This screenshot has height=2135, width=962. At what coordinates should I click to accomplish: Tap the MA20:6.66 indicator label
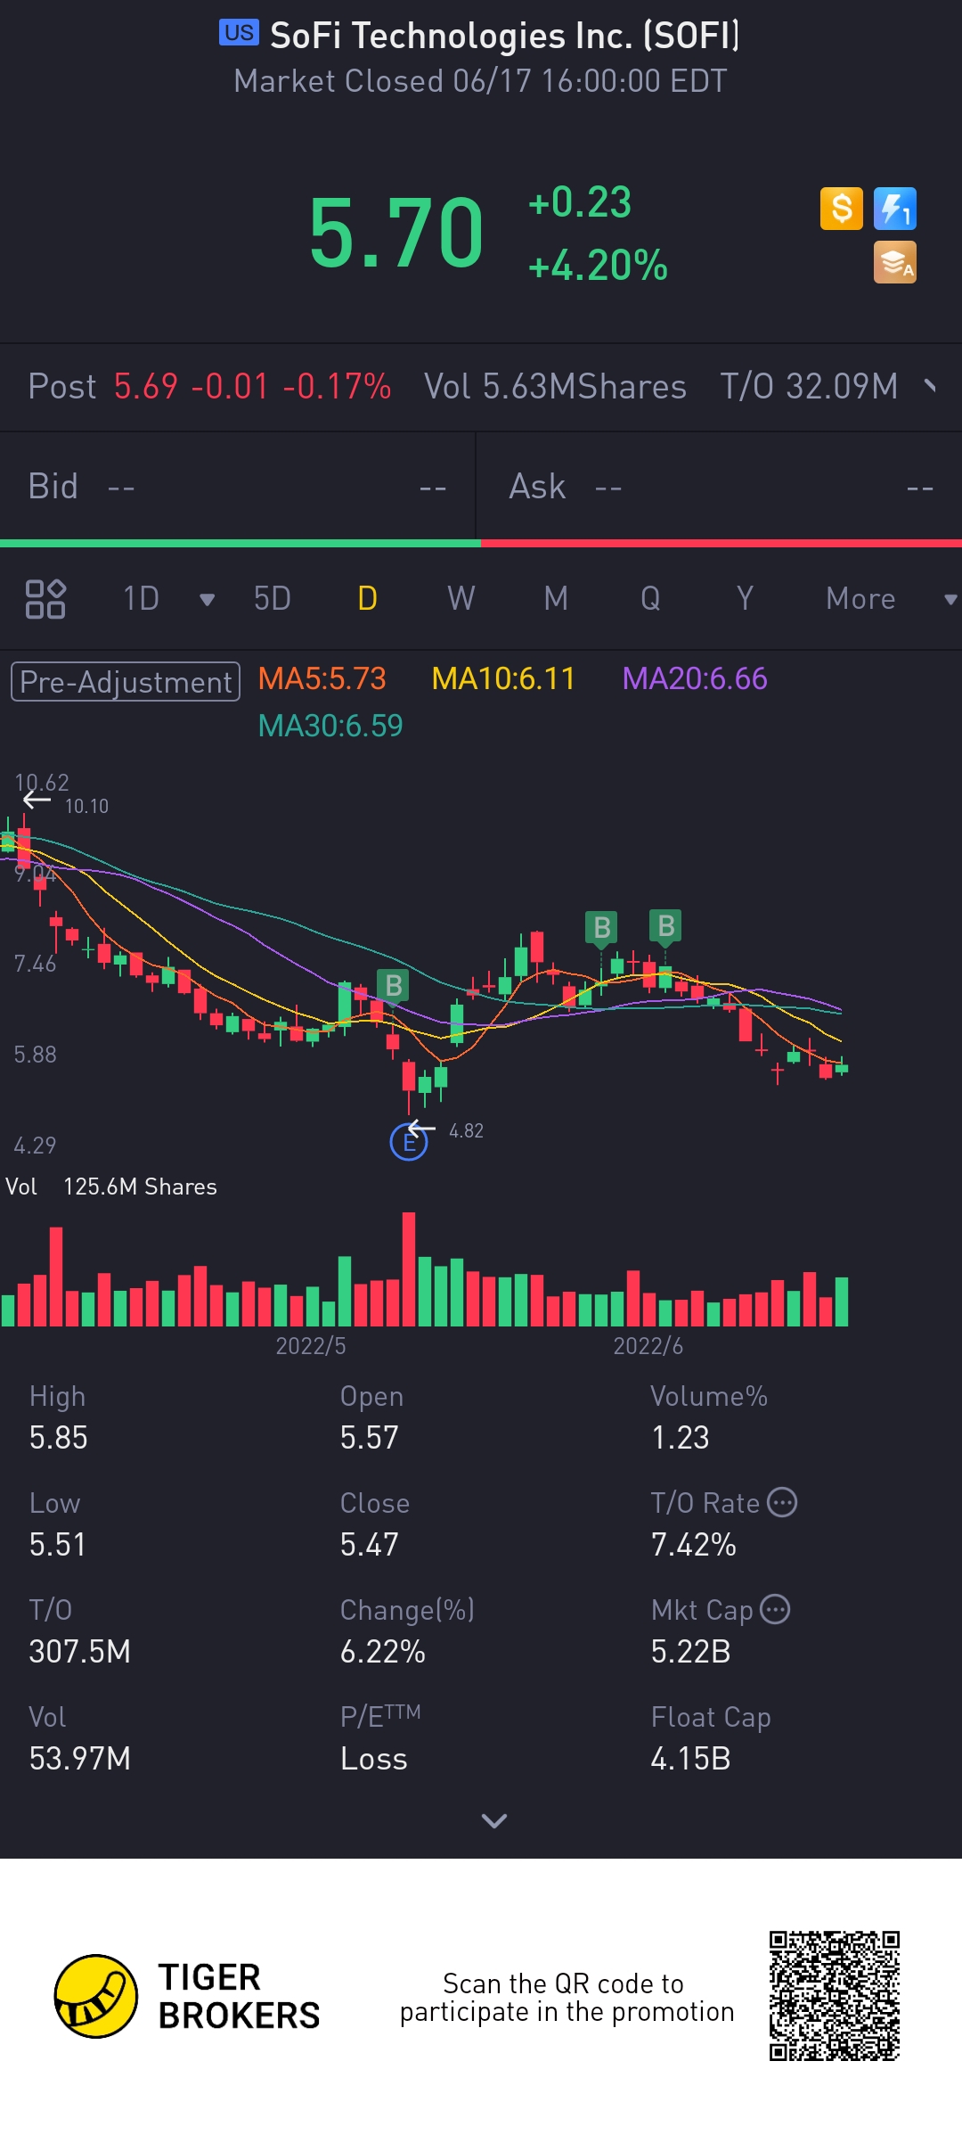pos(695,678)
